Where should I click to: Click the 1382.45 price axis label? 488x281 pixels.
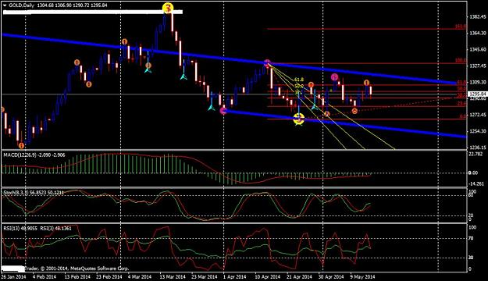[x=477, y=16]
